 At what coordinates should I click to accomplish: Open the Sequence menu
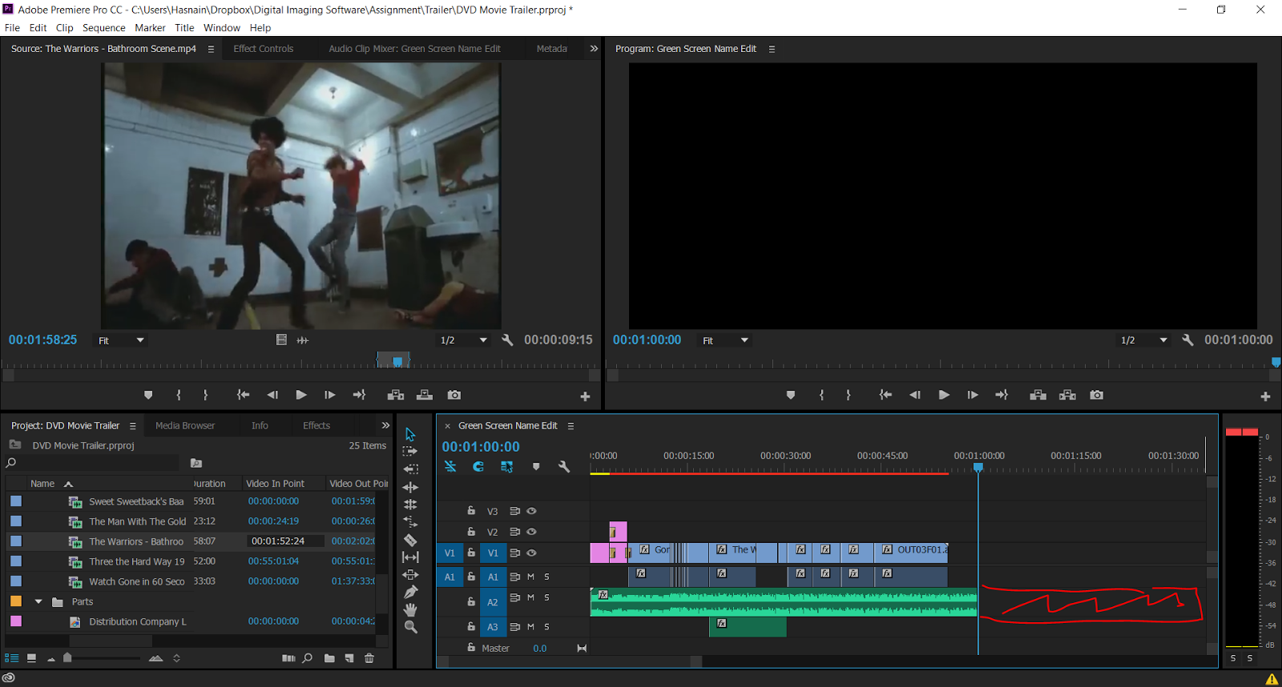(104, 27)
